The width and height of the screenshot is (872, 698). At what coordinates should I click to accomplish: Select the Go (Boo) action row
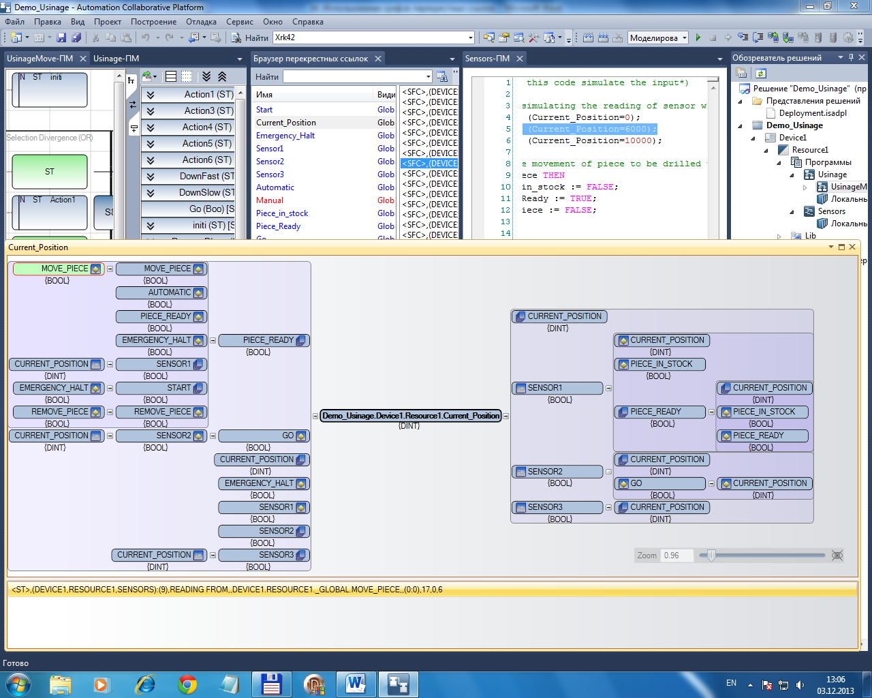188,209
